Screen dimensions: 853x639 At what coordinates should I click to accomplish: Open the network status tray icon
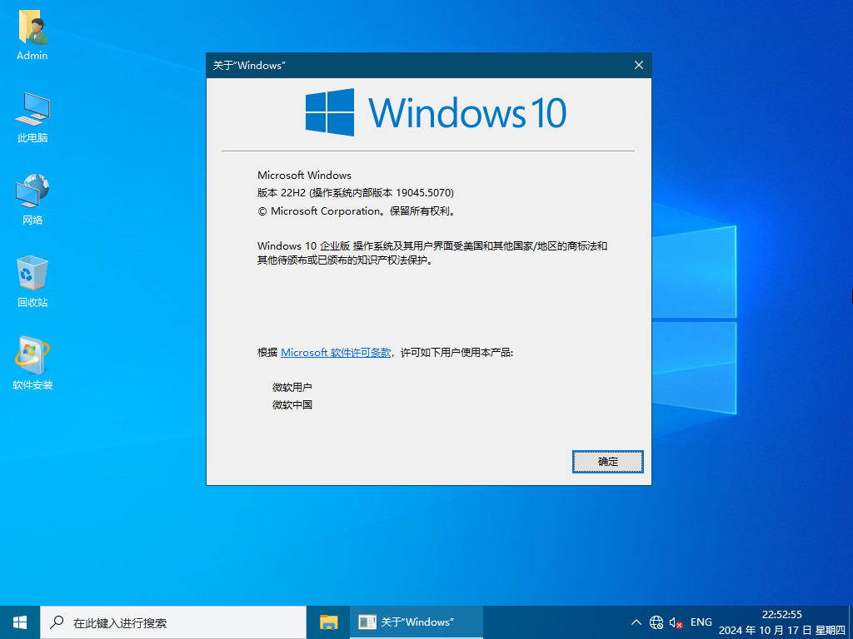(x=656, y=622)
